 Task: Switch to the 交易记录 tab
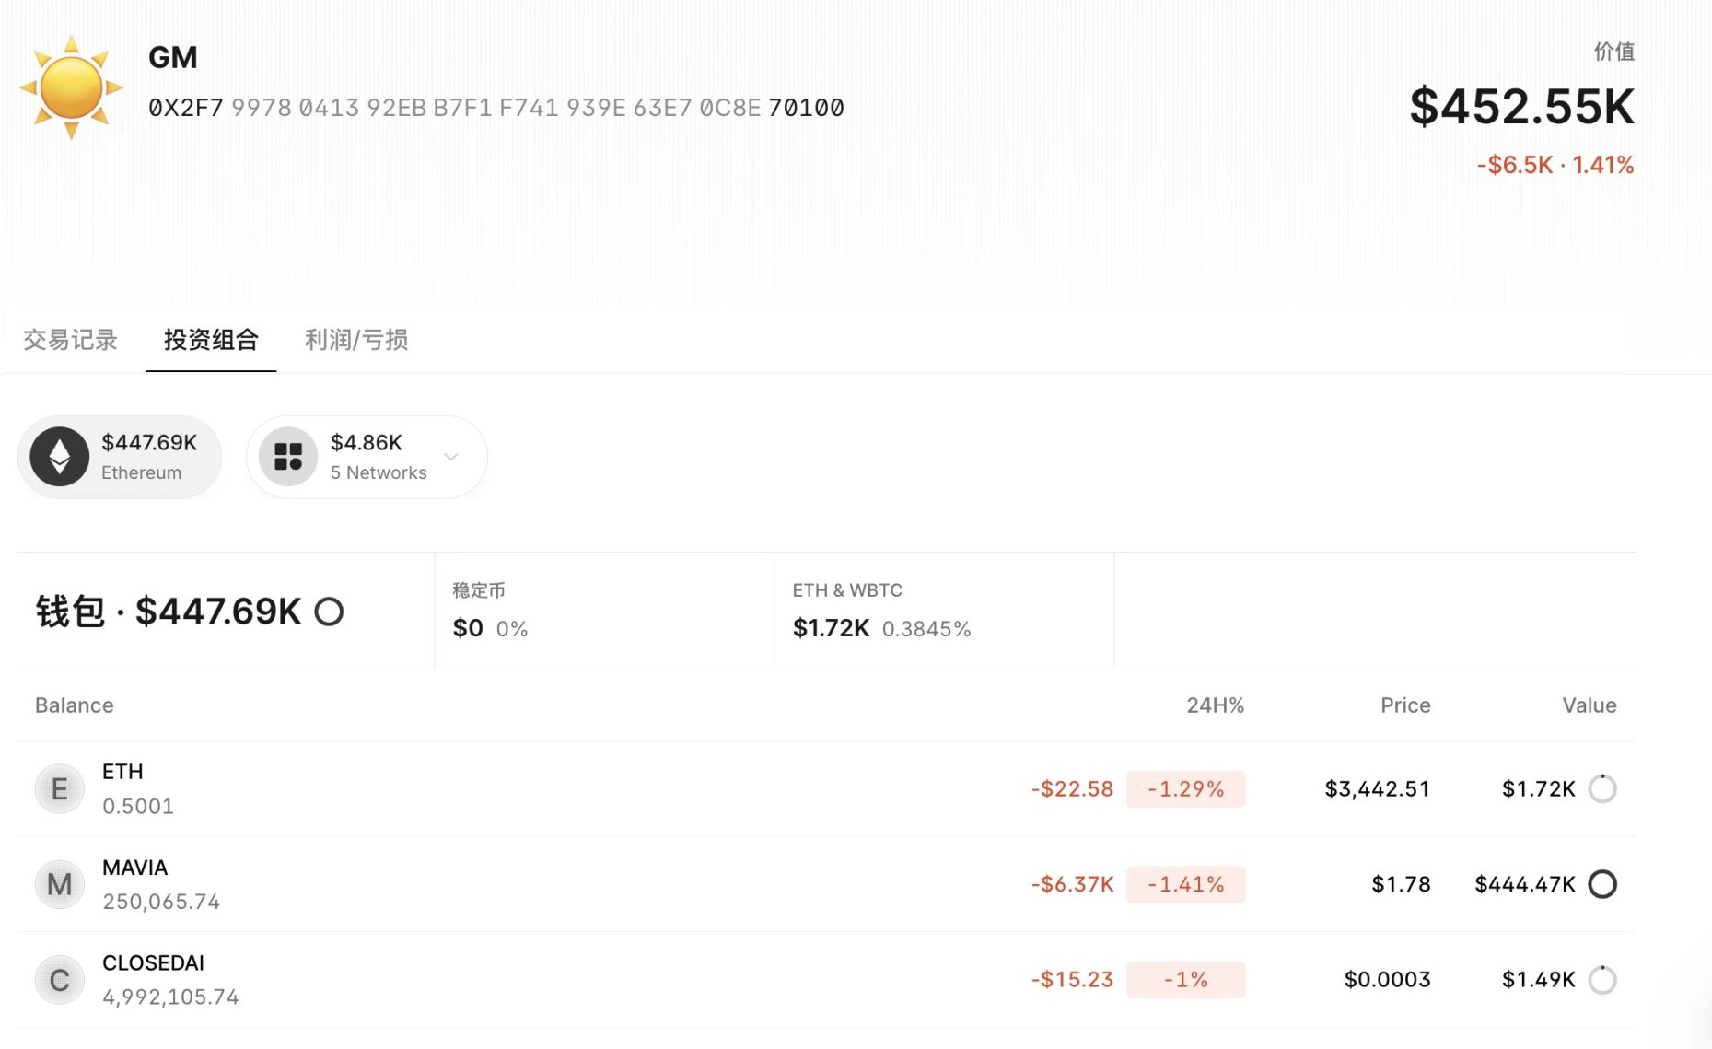[70, 340]
